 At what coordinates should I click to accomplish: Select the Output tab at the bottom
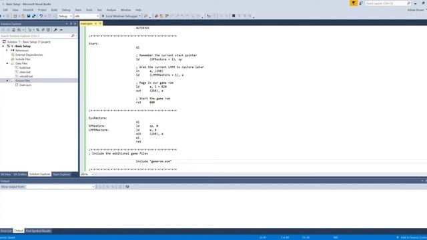19,231
